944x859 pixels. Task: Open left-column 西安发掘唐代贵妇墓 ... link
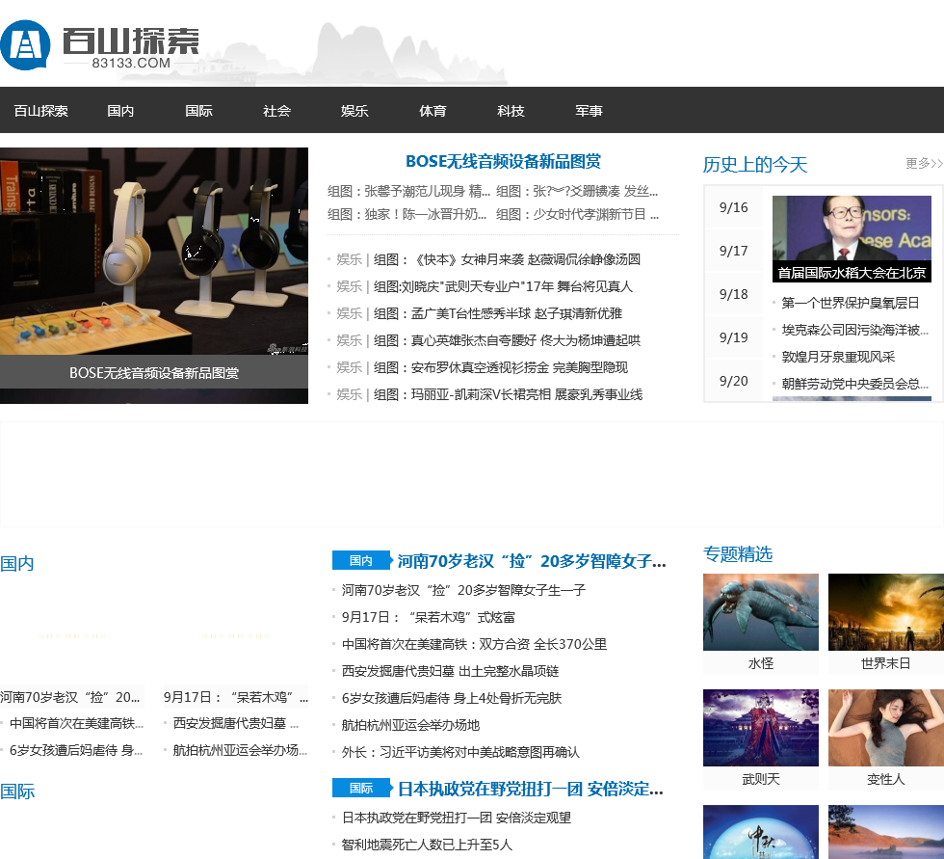click(236, 723)
